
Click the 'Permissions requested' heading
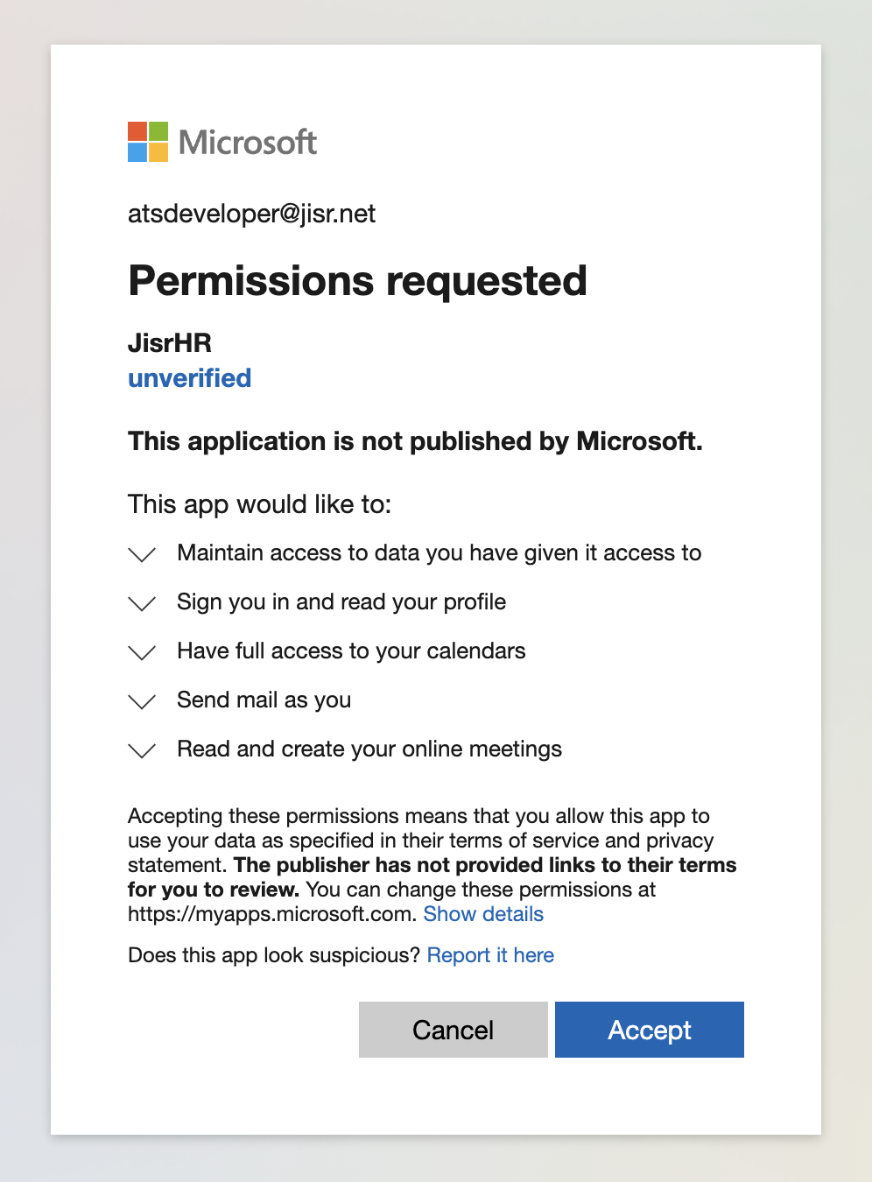tap(357, 281)
